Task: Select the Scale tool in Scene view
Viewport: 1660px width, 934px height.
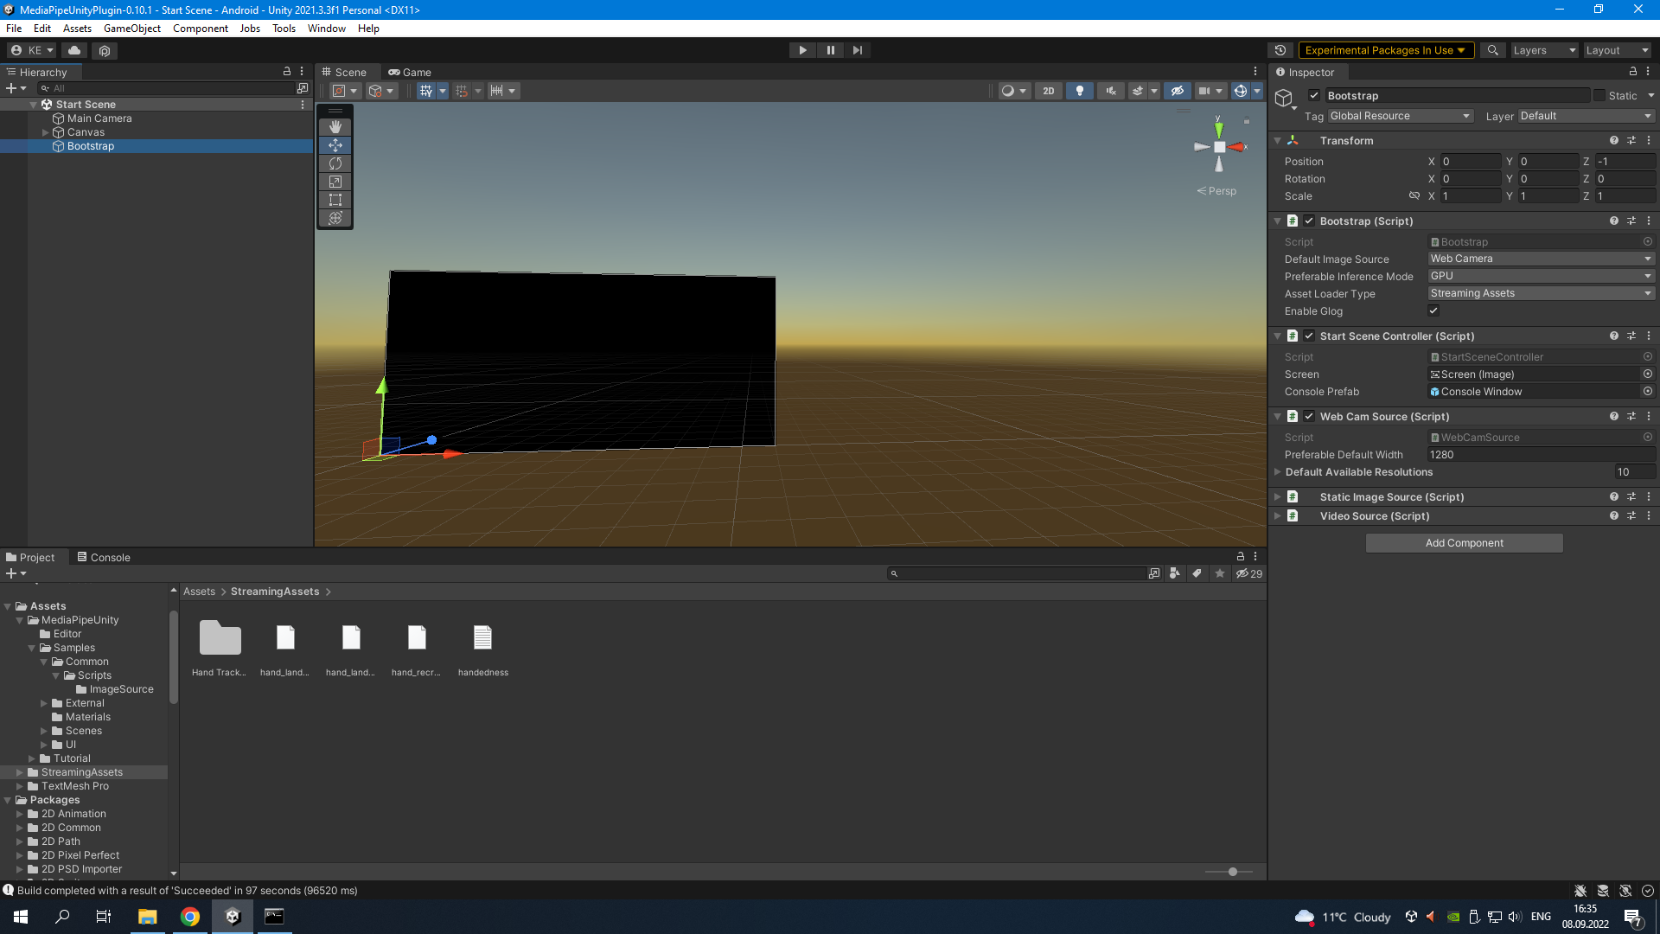Action: pos(335,182)
